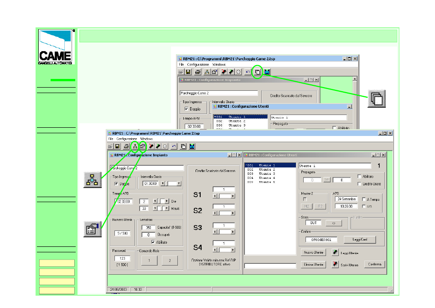Screen dimensions: 435x308
Task: Clock icon in upper RBM21 toolbar
Action: click(x=238, y=72)
